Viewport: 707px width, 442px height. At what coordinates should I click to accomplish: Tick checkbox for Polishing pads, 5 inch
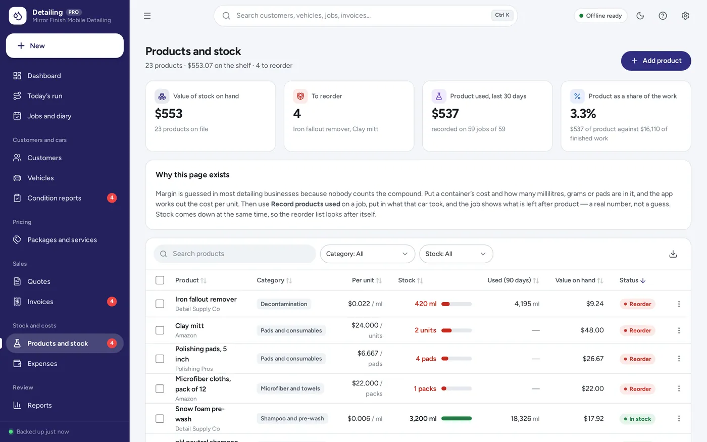tap(160, 359)
